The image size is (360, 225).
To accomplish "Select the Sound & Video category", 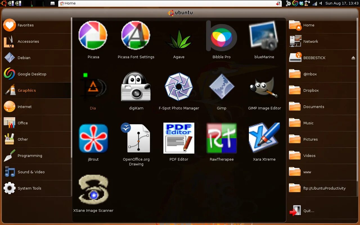I will tap(37, 172).
